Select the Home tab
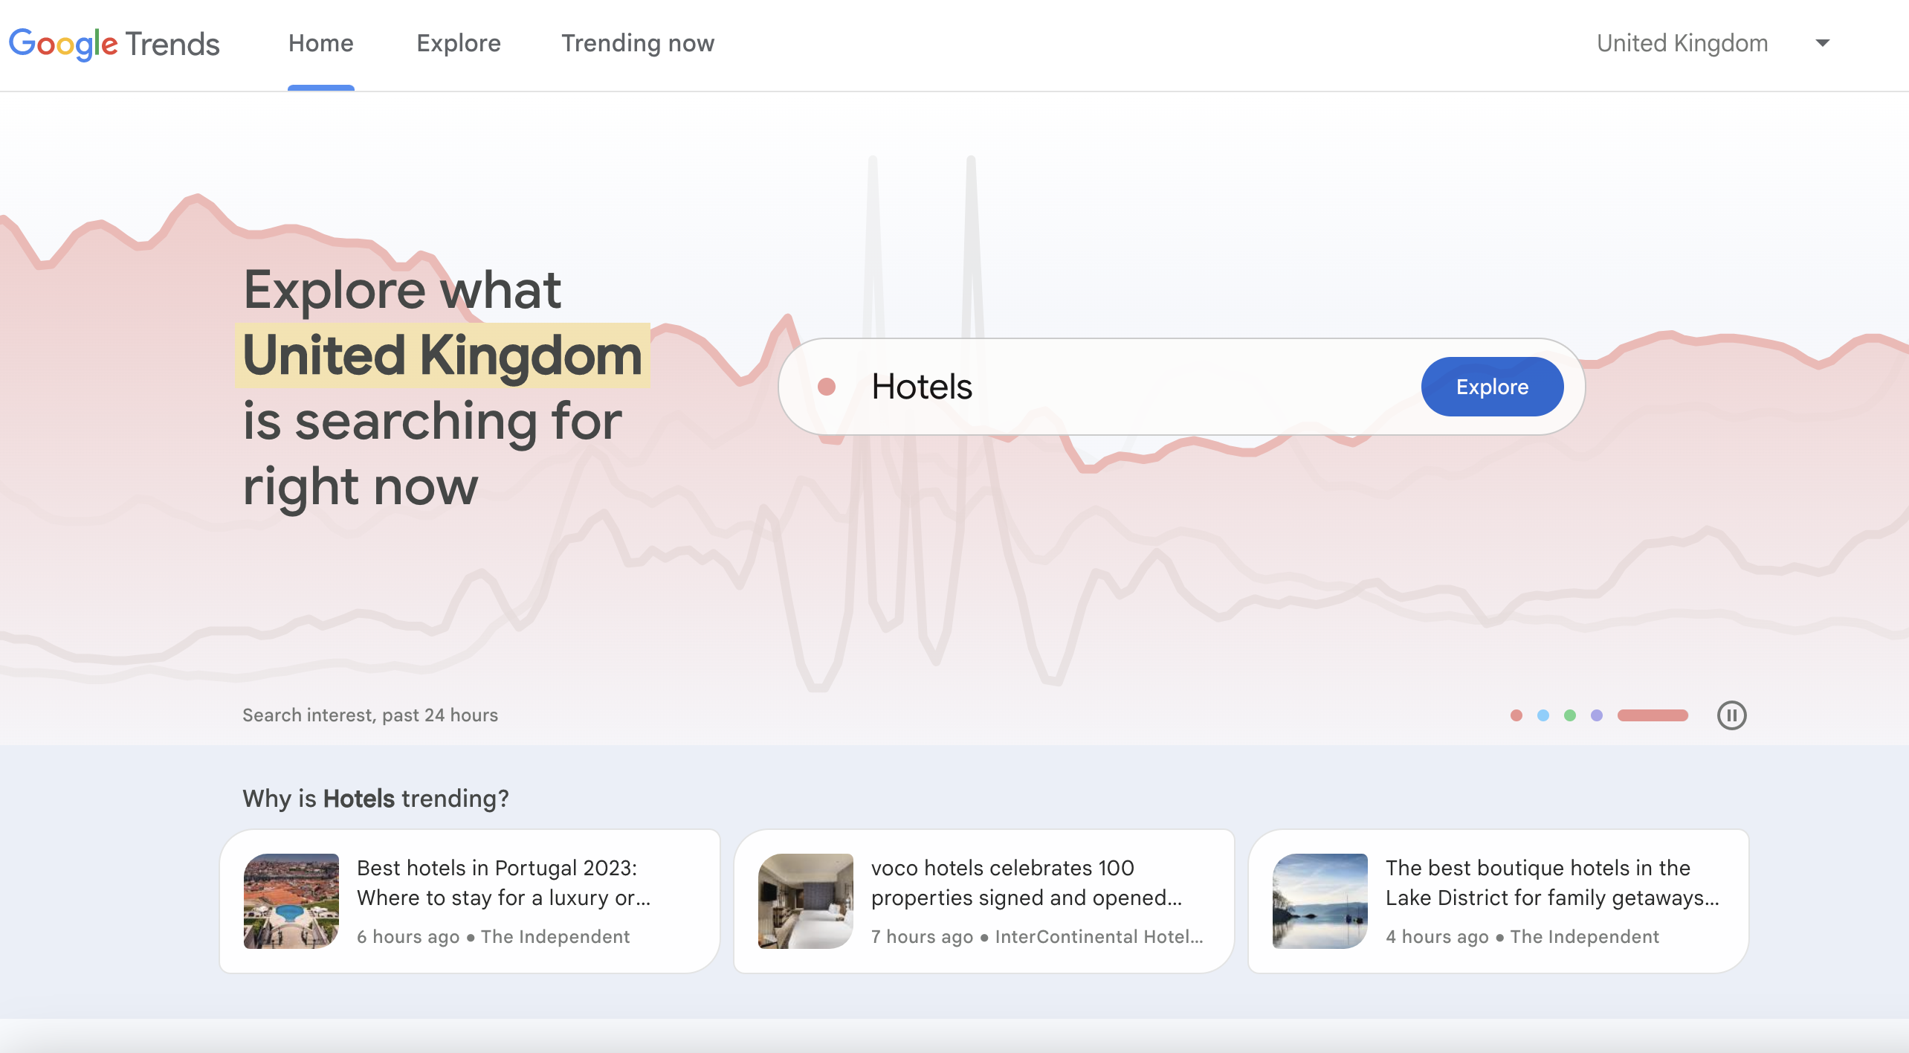Viewport: 1909px width, 1053px height. tap(320, 43)
